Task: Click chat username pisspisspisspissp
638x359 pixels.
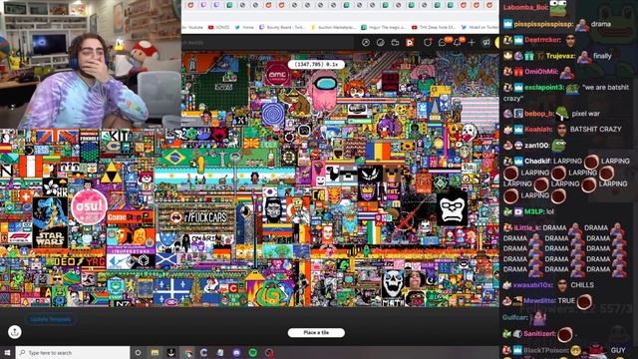Action: pyautogui.click(x=543, y=24)
